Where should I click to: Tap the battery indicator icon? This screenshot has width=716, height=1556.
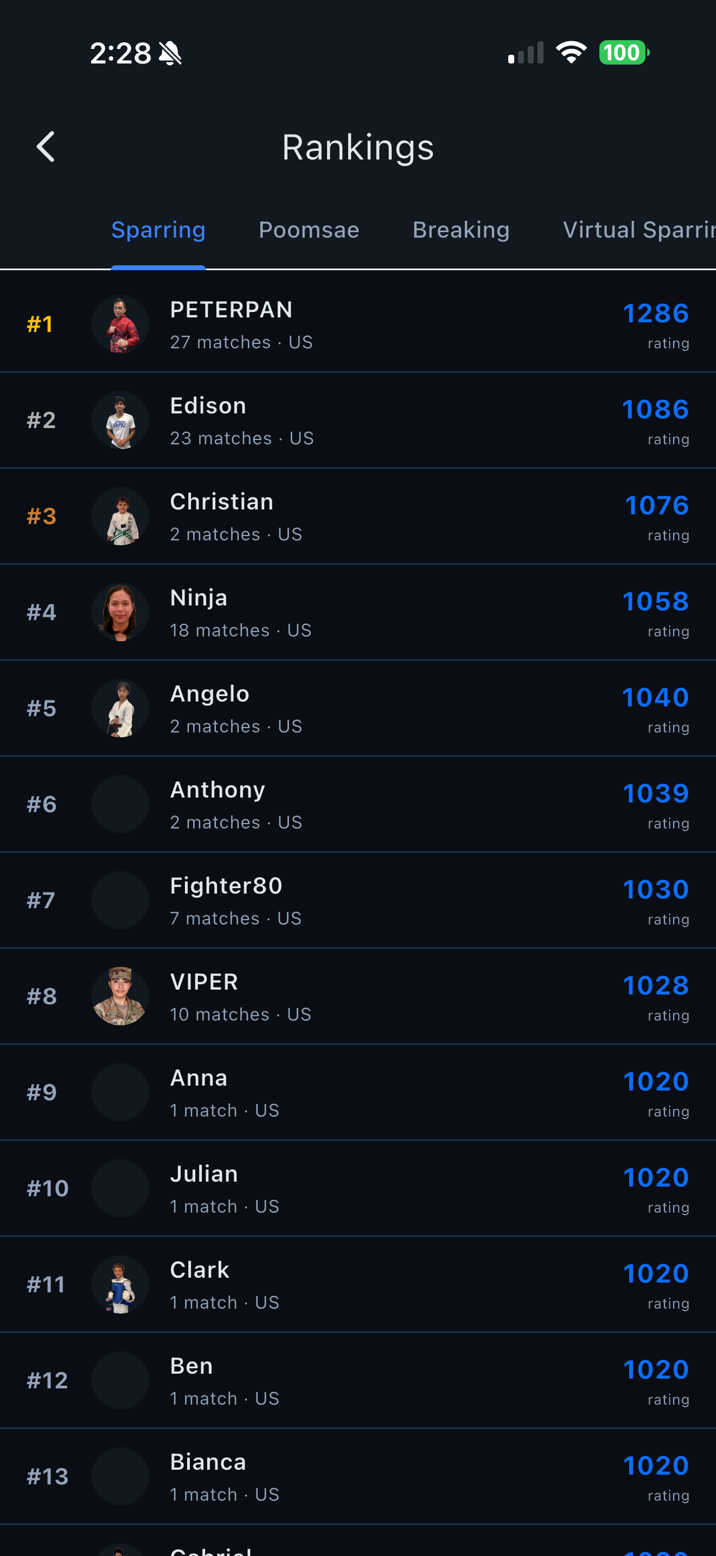coord(624,53)
